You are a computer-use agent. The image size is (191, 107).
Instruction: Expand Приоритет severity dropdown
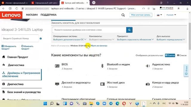135,40
